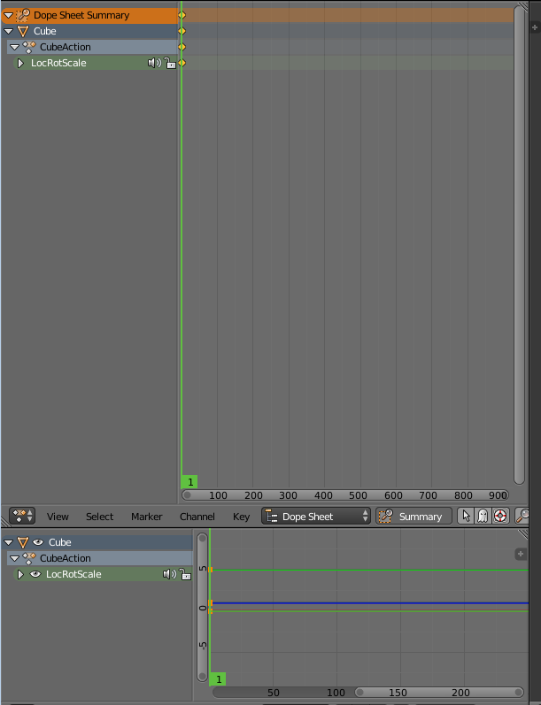Click Cube object icon in graph editor

coord(22,543)
